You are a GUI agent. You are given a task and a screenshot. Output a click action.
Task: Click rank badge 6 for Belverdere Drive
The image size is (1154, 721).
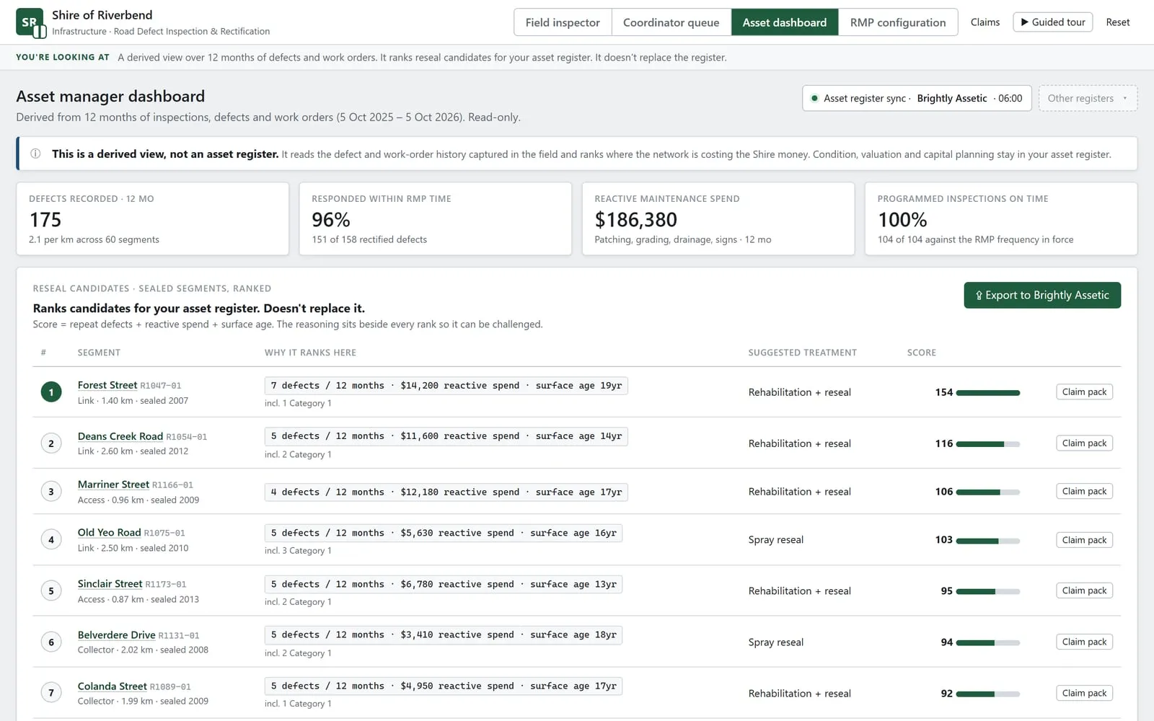click(50, 642)
